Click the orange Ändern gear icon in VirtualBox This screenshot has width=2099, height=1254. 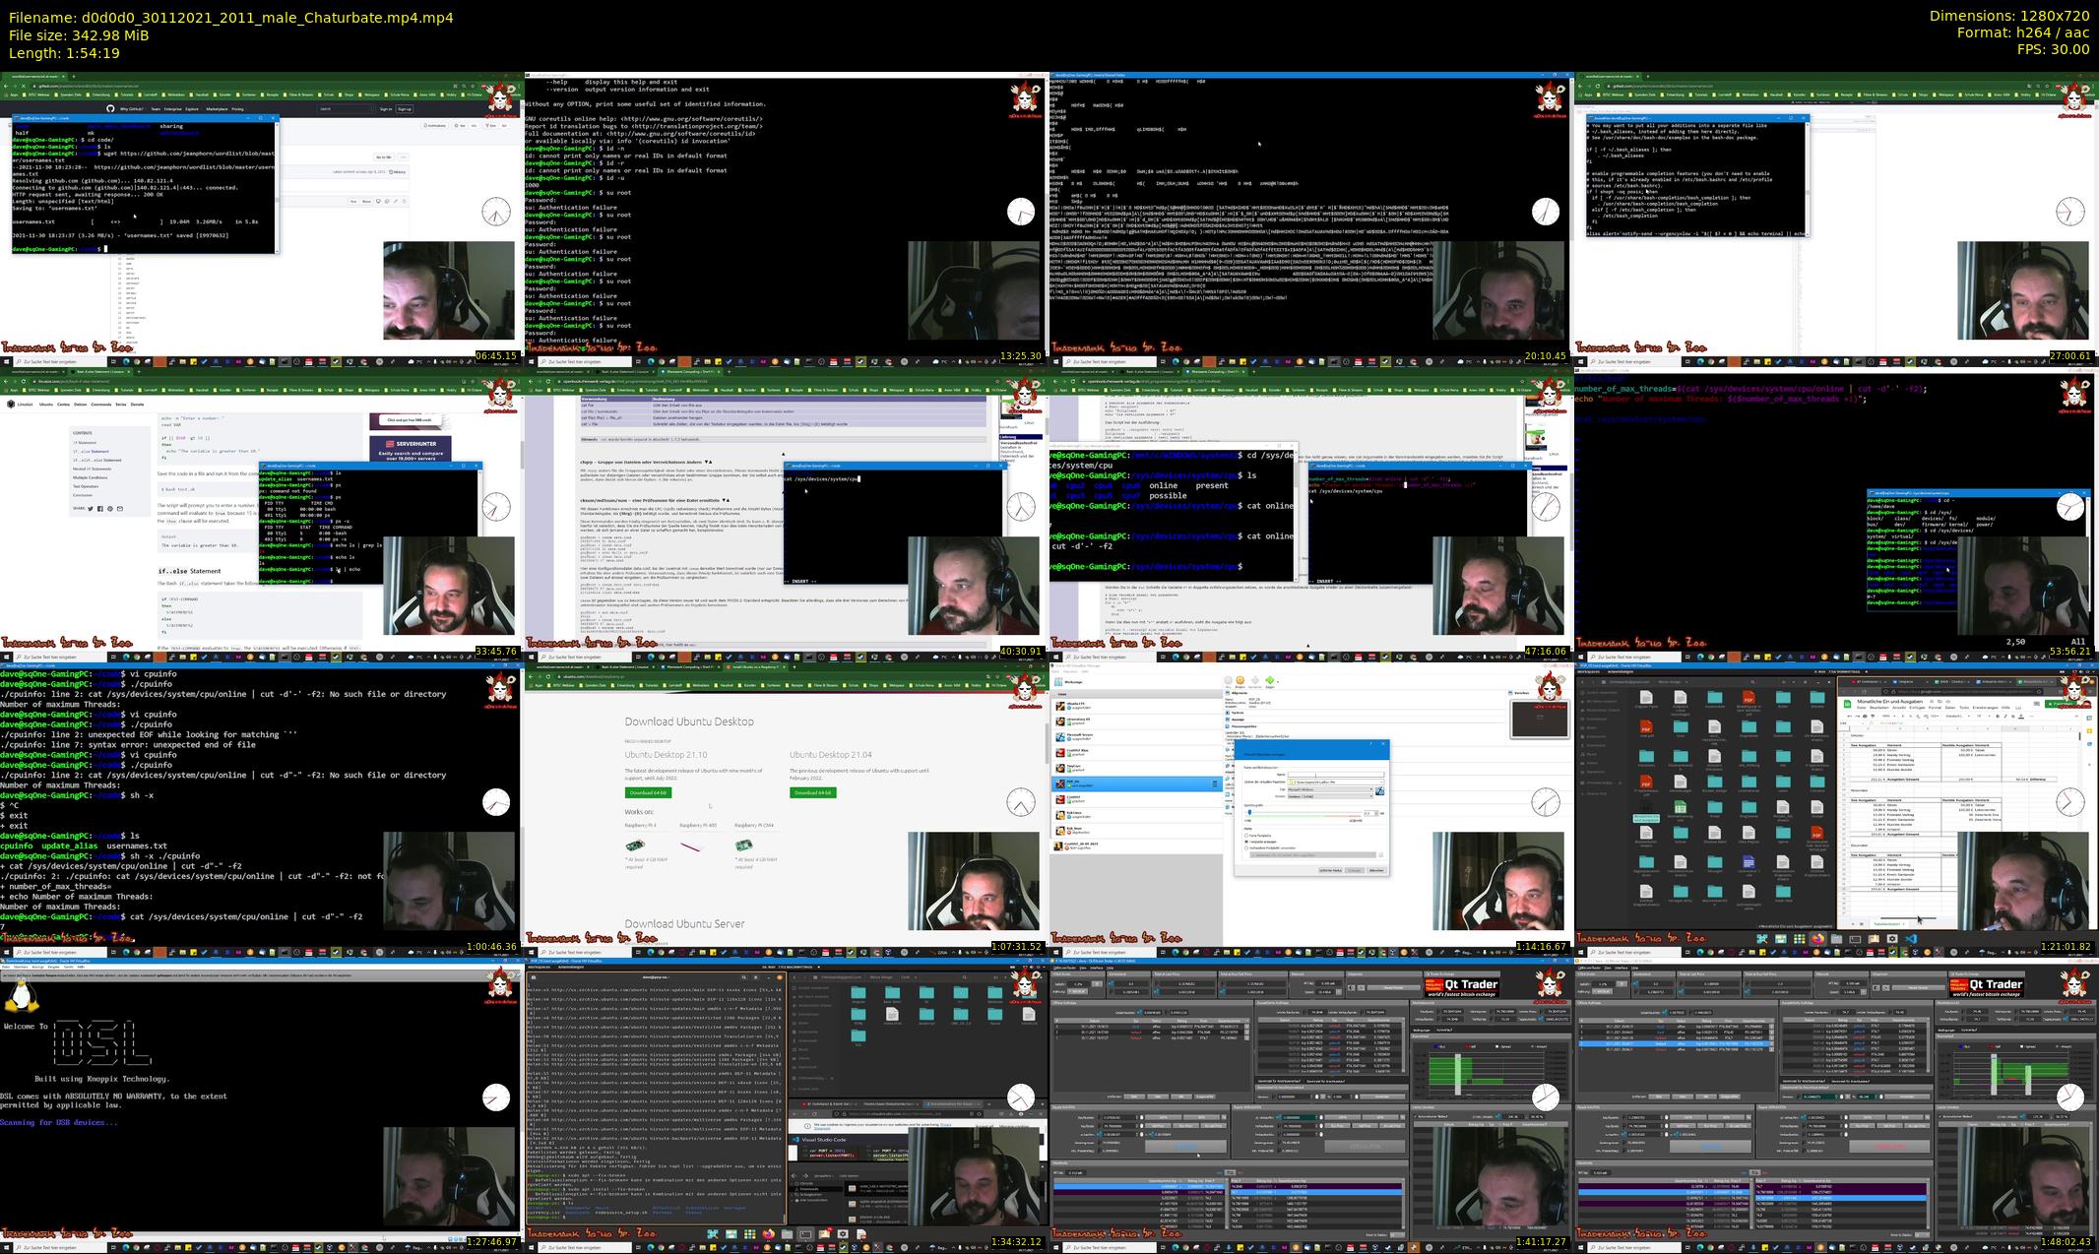point(1240,680)
